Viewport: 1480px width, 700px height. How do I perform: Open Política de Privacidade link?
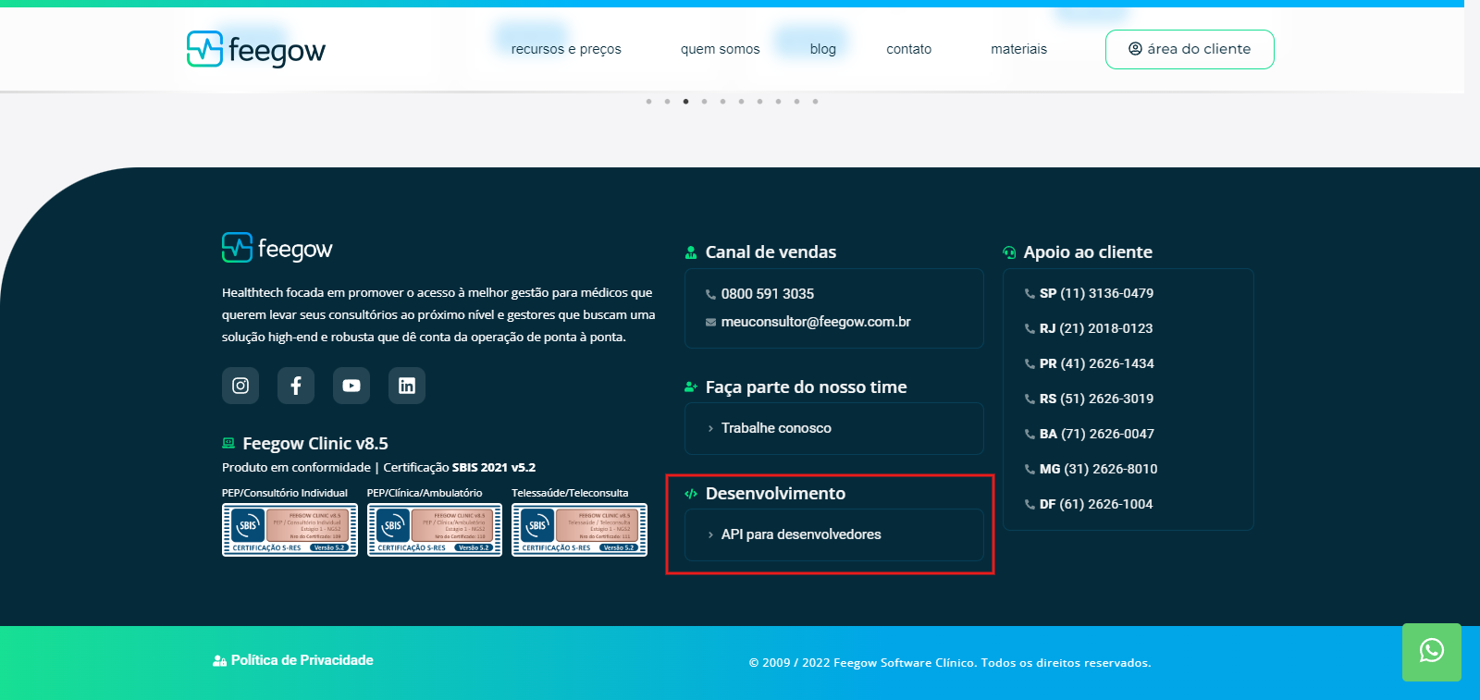tap(293, 660)
